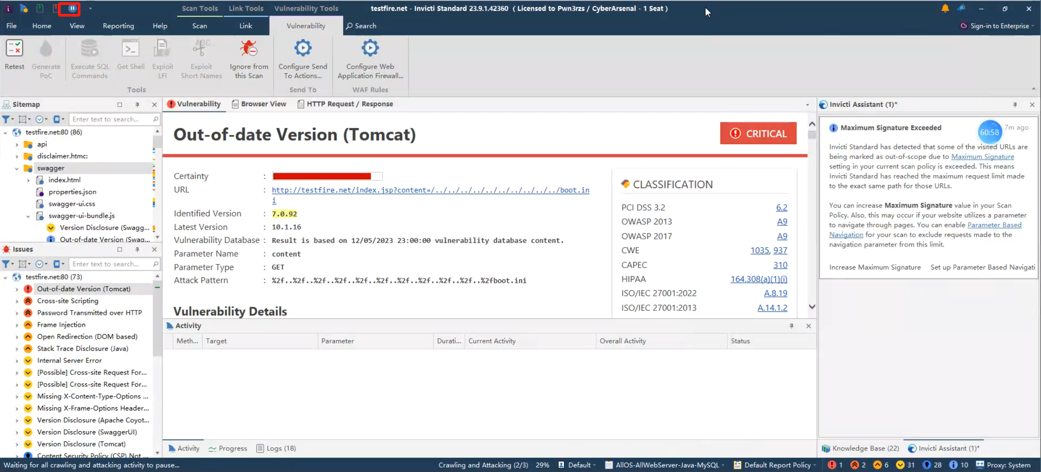Toggle pin on the Invicti Assistant panel
1041x472 pixels.
[x=1015, y=105]
